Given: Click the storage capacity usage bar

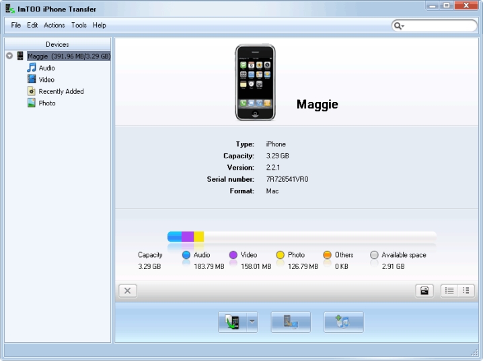Looking at the screenshot, I should 301,236.
